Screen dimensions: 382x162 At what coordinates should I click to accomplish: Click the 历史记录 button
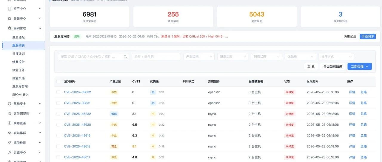tap(350, 36)
